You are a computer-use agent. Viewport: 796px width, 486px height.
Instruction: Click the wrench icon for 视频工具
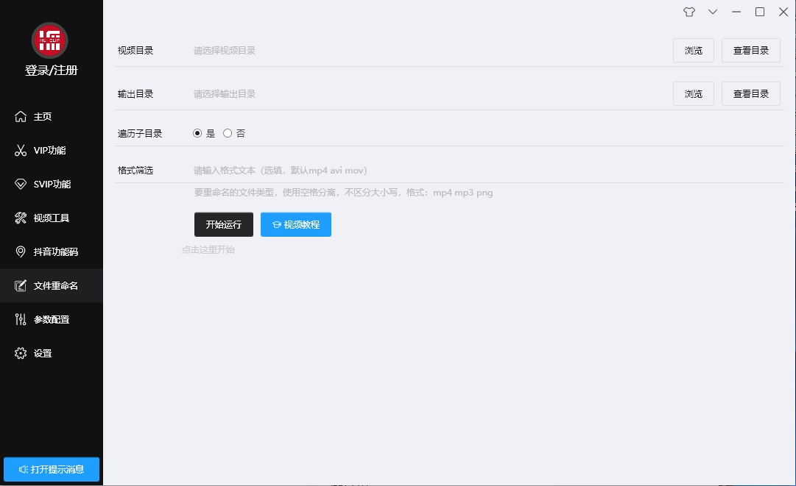(x=21, y=218)
